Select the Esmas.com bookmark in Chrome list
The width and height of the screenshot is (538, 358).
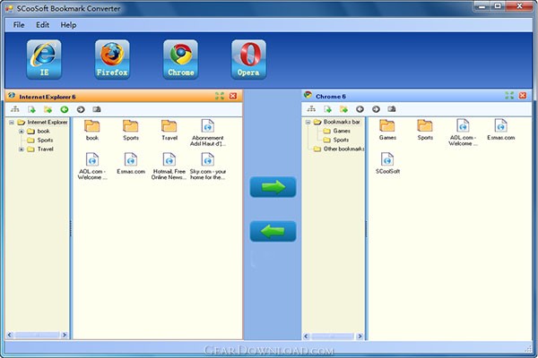pyautogui.click(x=501, y=130)
